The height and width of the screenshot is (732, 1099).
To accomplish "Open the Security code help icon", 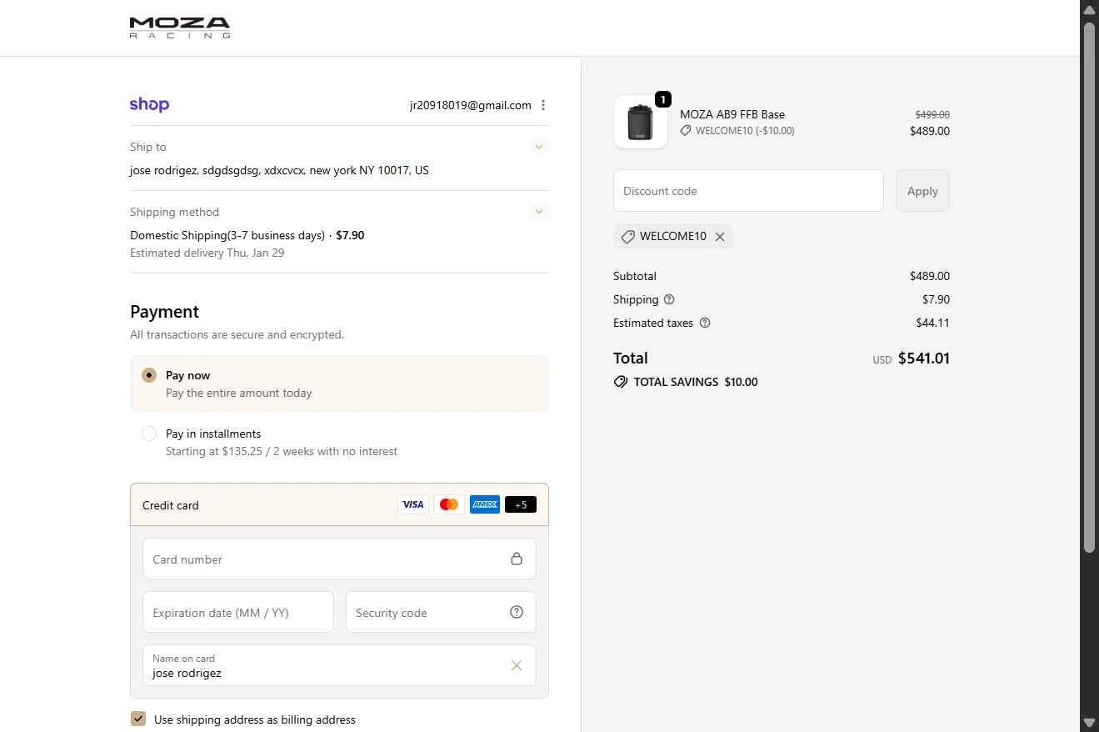I will pos(517,612).
